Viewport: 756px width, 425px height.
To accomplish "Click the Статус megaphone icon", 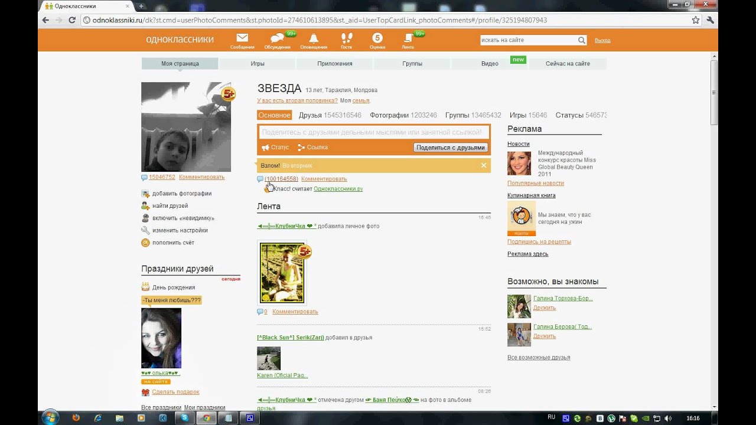I will [x=266, y=148].
